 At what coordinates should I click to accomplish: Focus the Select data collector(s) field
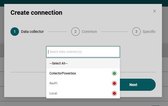pyautogui.click(x=83, y=52)
